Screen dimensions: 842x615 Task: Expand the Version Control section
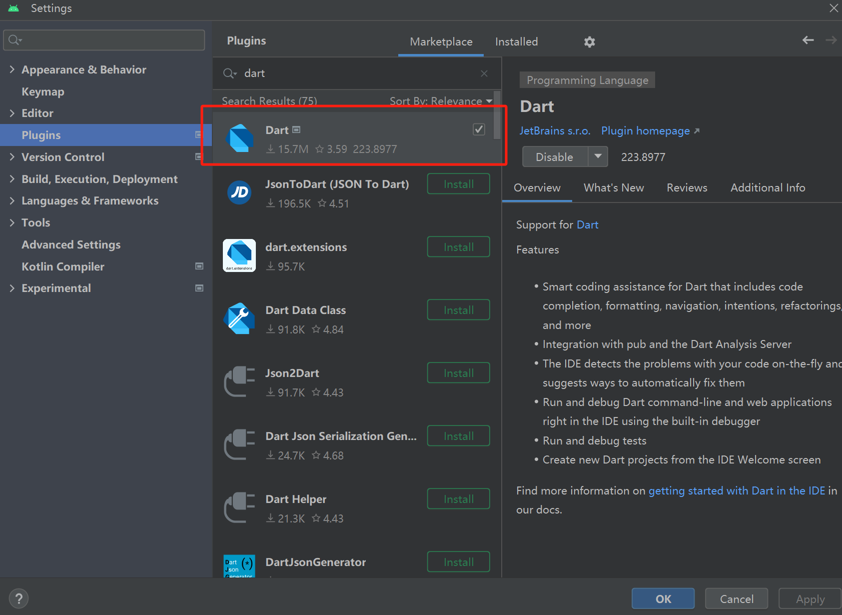(x=12, y=157)
